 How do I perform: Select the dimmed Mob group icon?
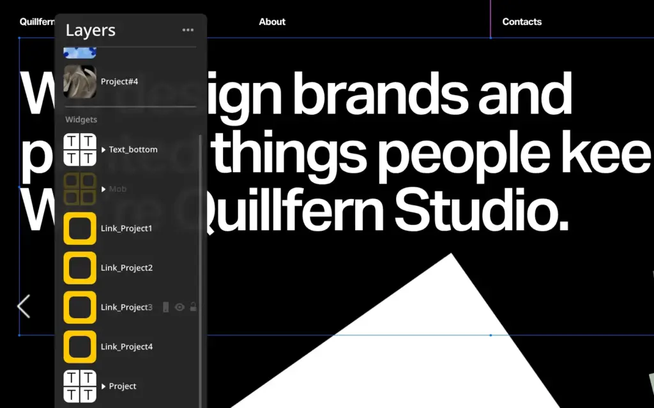coord(80,189)
